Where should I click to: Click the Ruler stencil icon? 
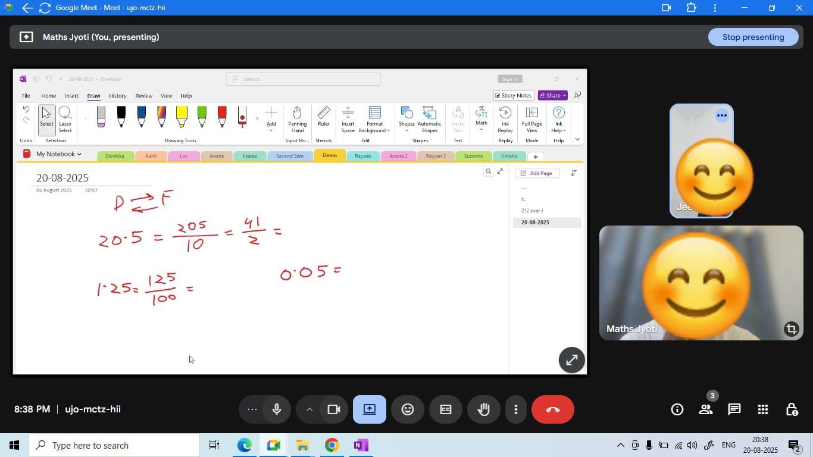coord(323,117)
